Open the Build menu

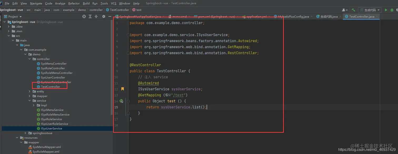[x=86, y=3]
